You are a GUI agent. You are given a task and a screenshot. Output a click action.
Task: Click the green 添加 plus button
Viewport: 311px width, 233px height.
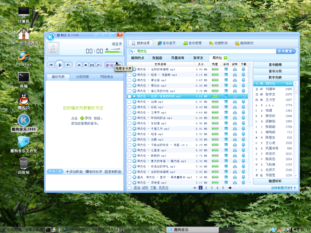point(82,118)
